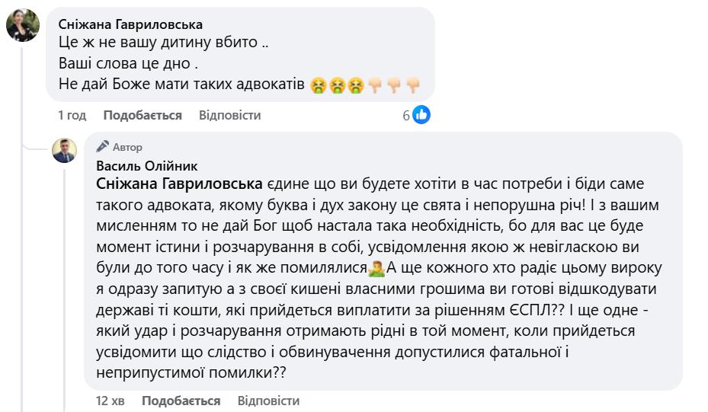View the reaction count "6"
The image size is (708, 412).
[407, 116]
